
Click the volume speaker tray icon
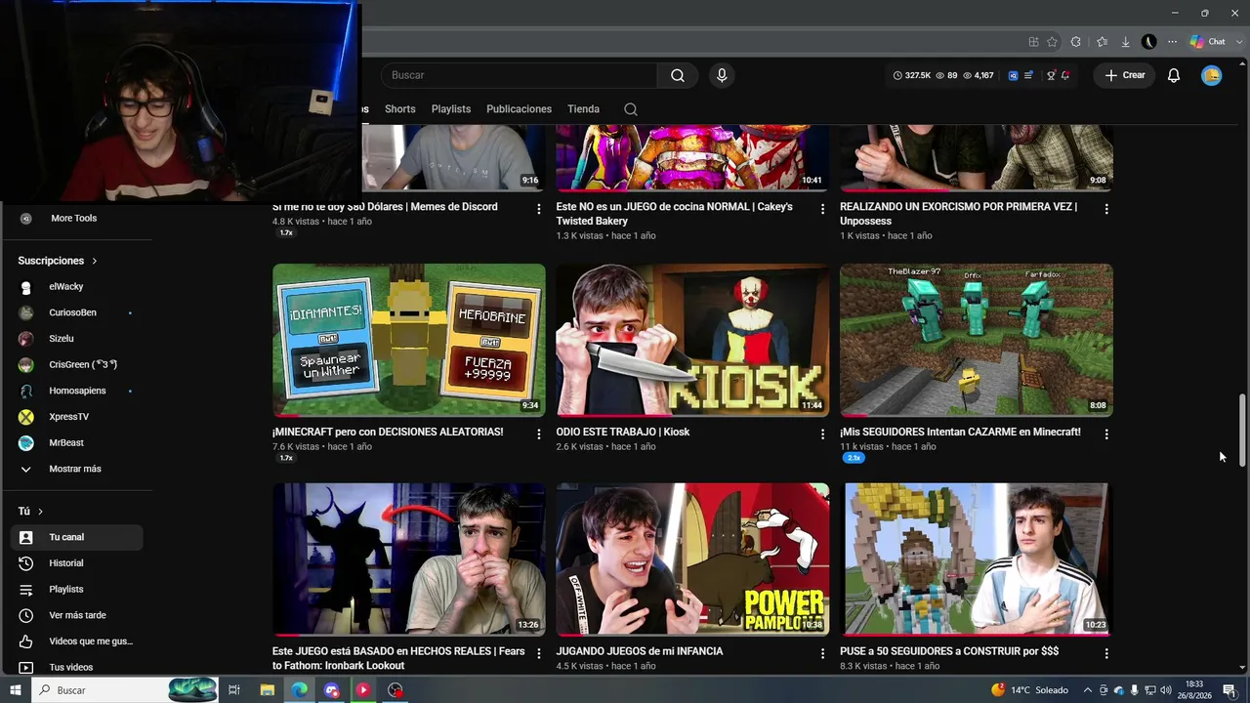tap(1164, 690)
